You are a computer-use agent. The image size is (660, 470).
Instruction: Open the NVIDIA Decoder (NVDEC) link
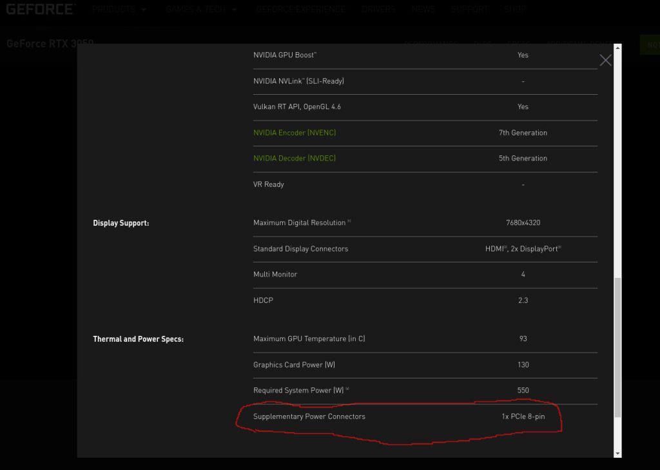pos(295,159)
